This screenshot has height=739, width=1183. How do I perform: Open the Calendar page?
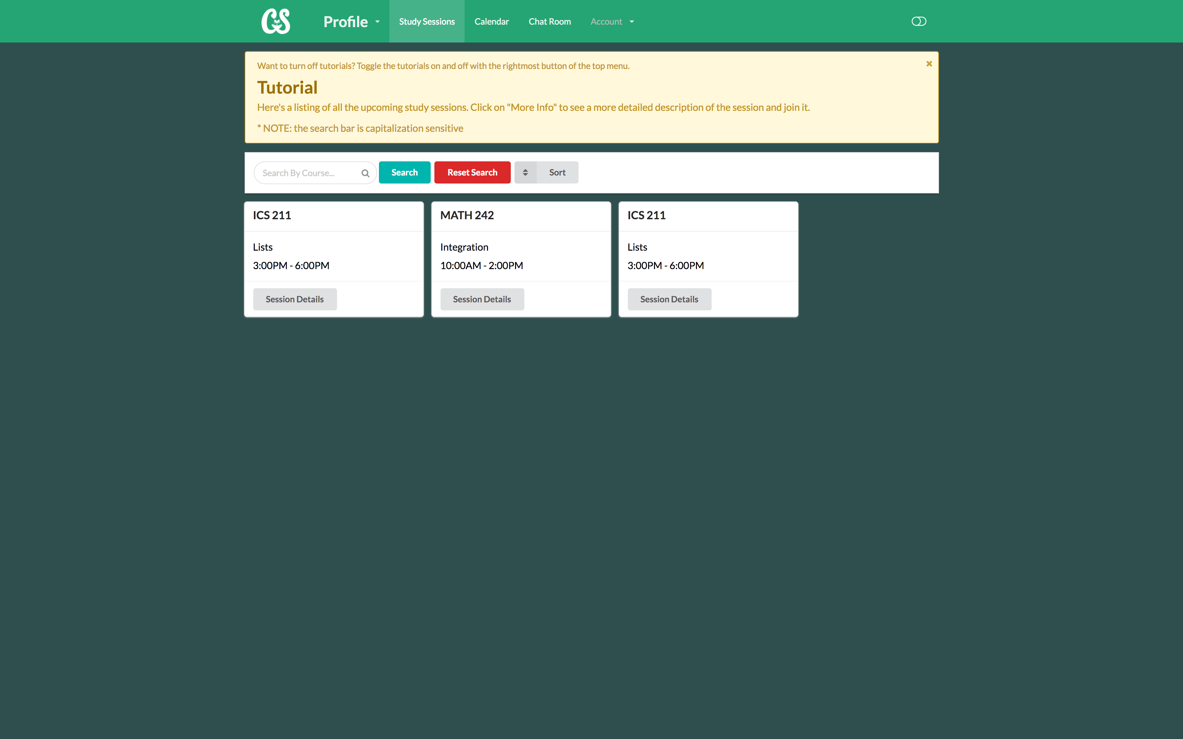[491, 22]
